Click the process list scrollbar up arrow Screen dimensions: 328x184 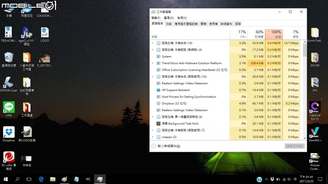305,42
